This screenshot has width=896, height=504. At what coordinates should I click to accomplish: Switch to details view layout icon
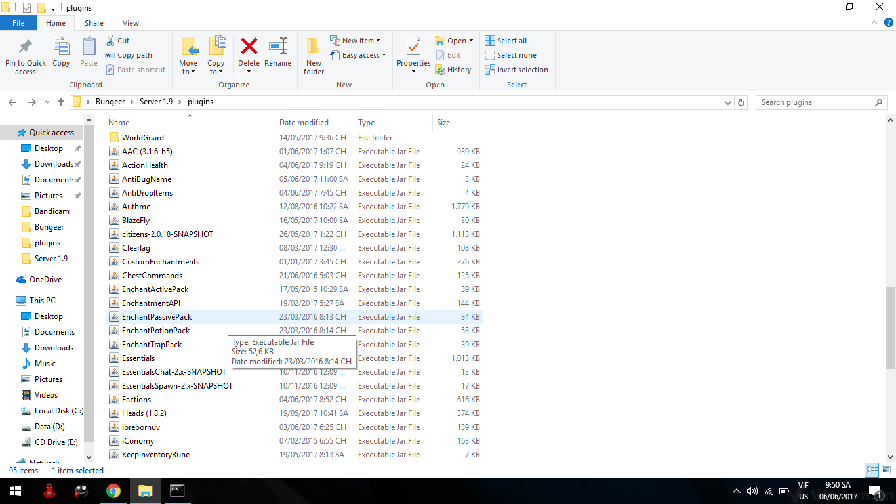coord(872,470)
